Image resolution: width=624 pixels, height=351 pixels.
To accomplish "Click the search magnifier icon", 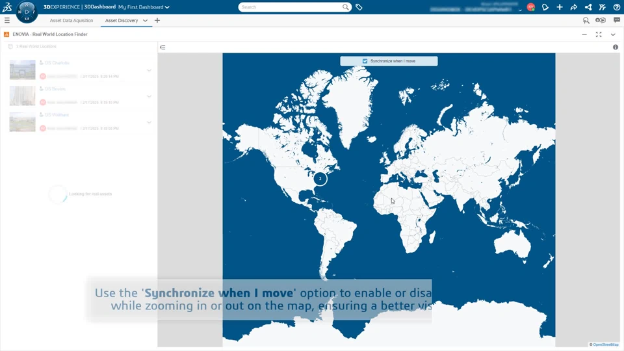I will pyautogui.click(x=345, y=7).
